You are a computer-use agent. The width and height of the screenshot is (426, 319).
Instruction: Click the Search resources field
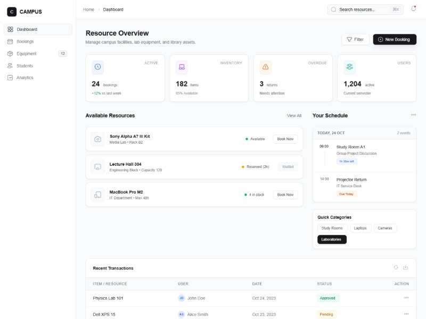point(364,9)
